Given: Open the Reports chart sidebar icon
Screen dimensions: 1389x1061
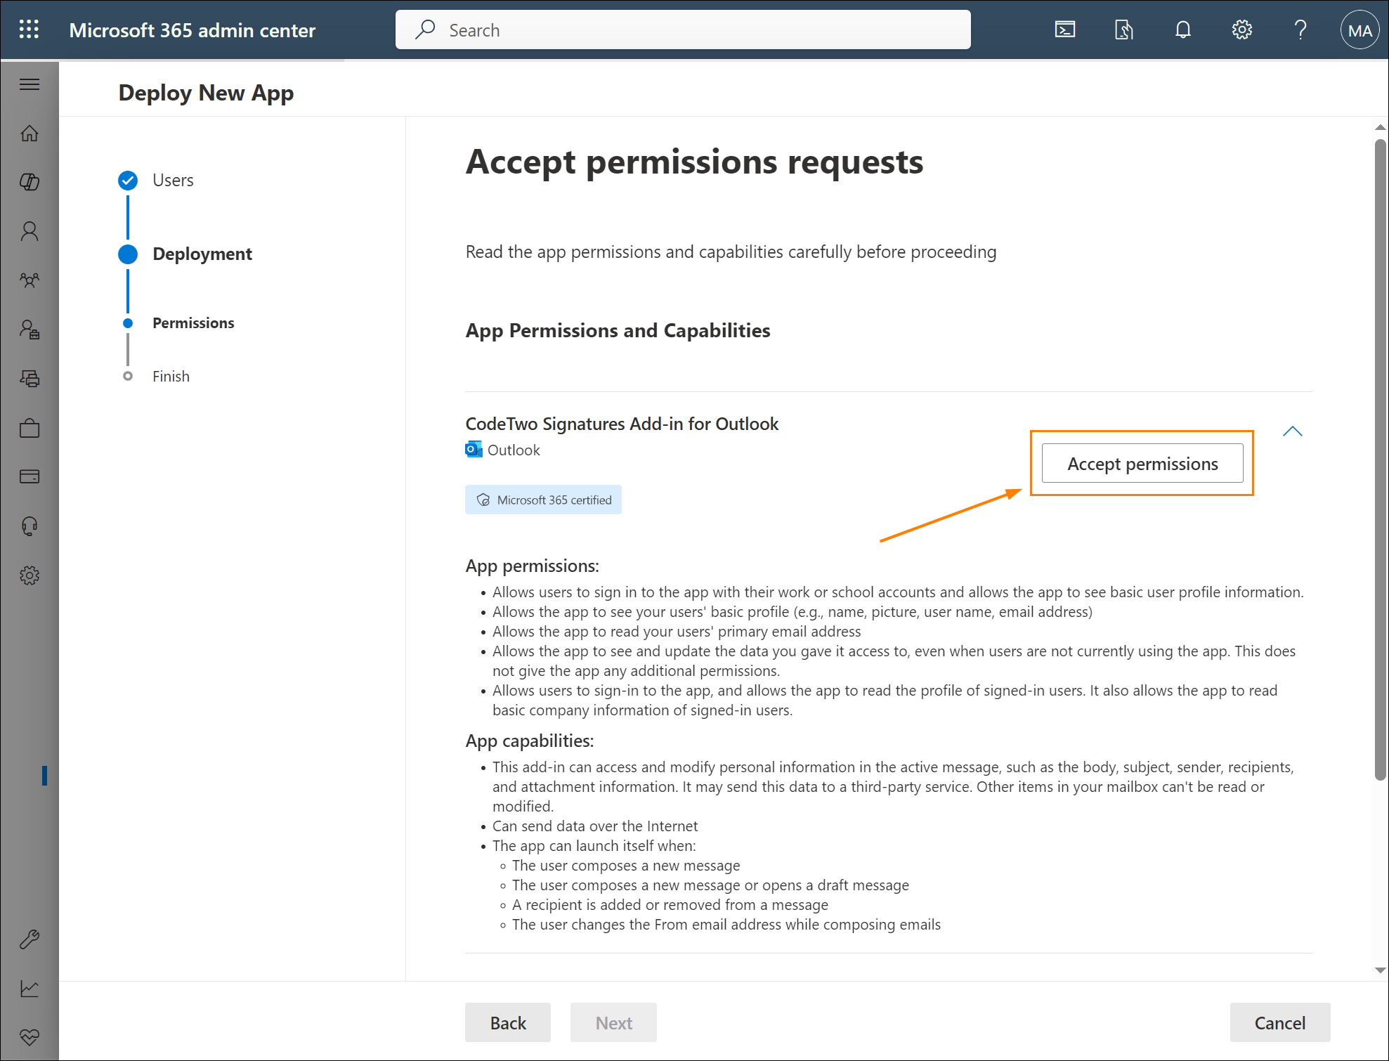Looking at the screenshot, I should [29, 989].
